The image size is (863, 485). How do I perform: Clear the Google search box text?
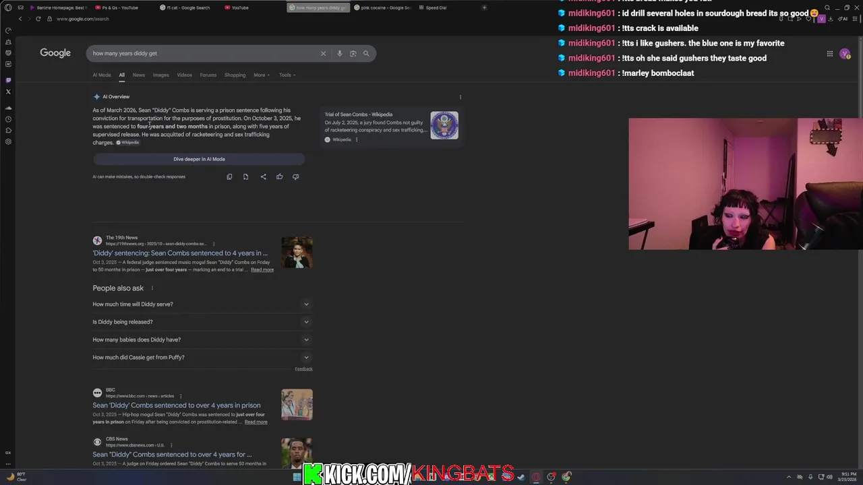click(323, 53)
